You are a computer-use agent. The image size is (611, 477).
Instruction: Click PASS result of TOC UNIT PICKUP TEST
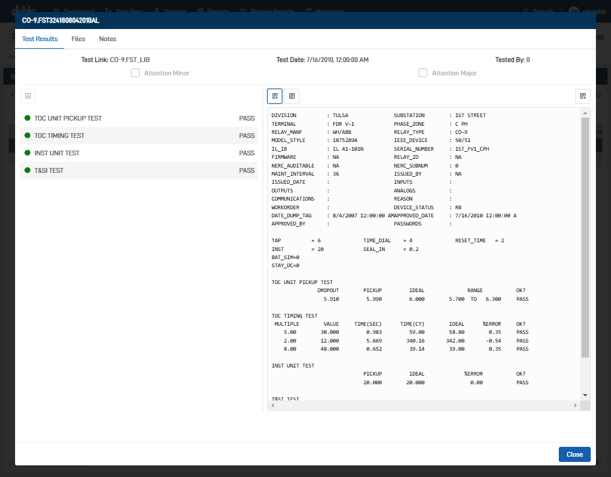246,118
